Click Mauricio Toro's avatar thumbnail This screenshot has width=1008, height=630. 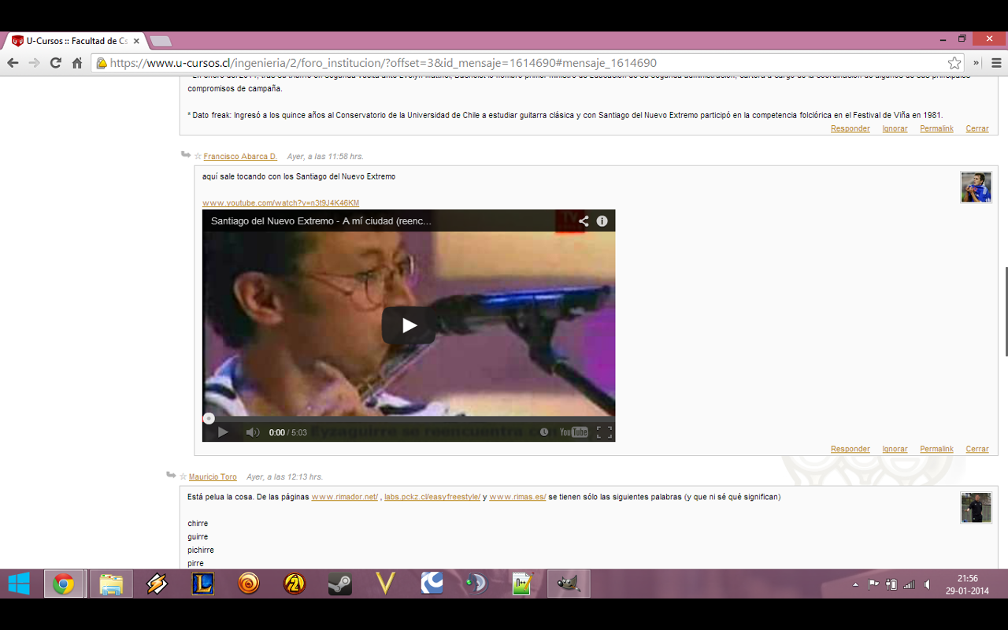pos(976,508)
